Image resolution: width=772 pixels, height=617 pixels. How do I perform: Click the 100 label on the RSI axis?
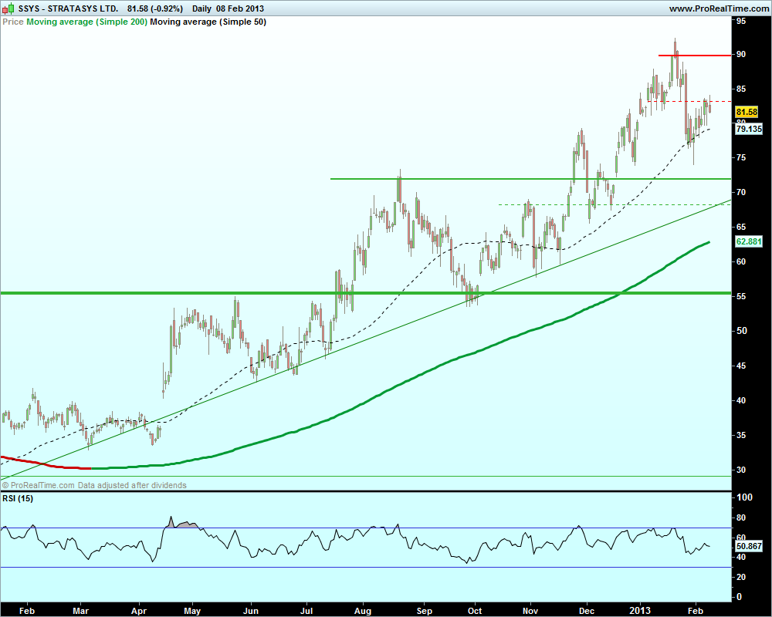click(x=744, y=497)
